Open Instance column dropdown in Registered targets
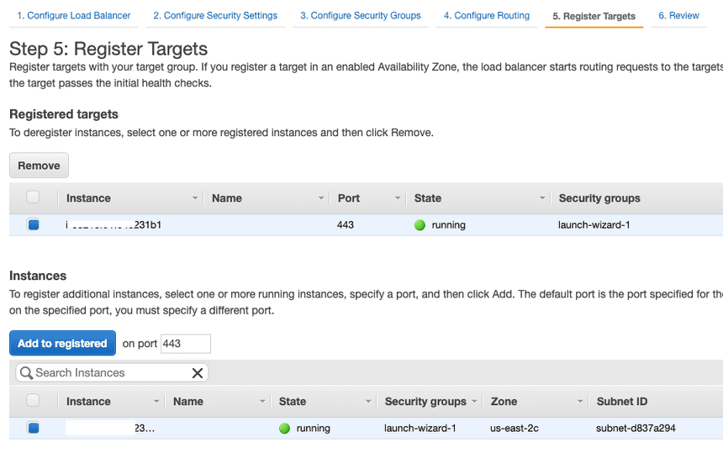 (195, 198)
